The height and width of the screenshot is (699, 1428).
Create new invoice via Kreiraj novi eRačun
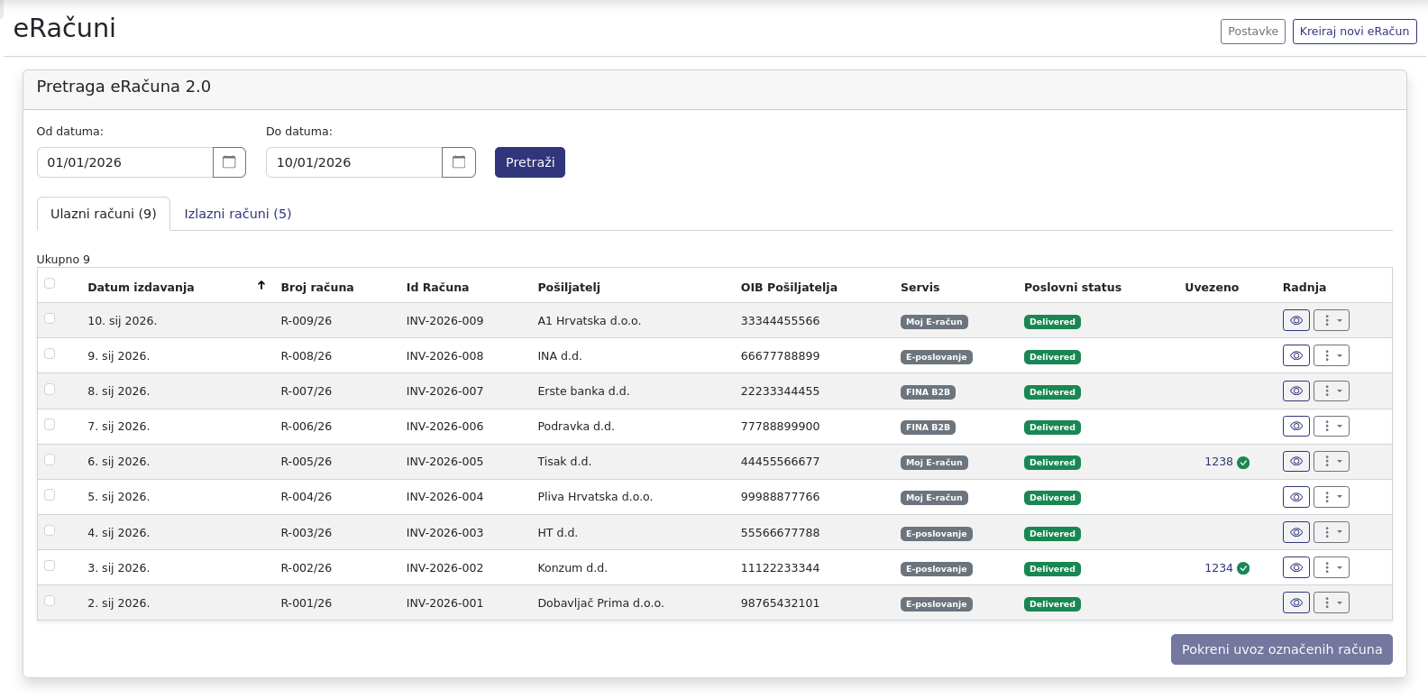(x=1354, y=32)
